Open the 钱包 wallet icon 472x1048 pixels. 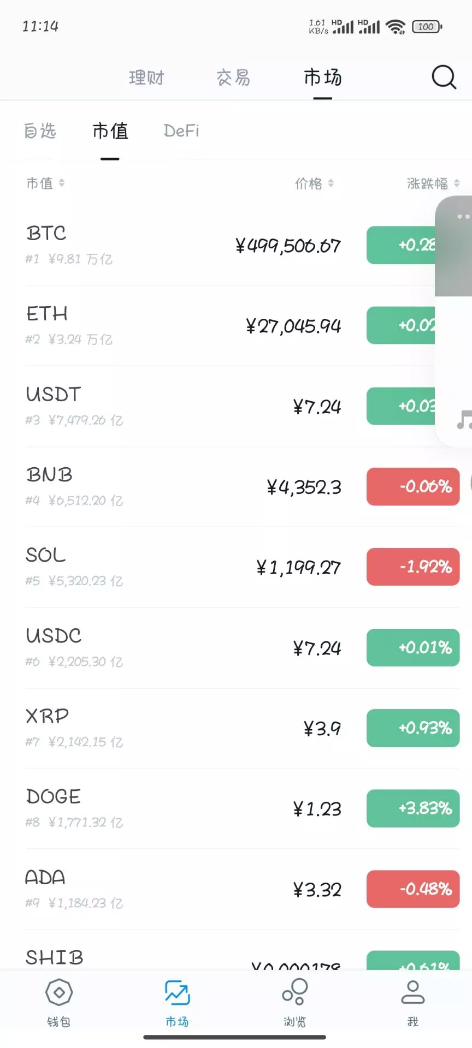click(x=59, y=993)
